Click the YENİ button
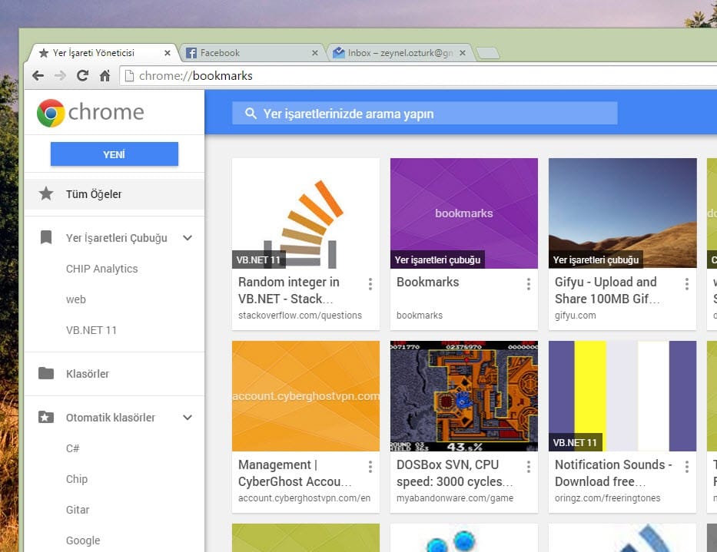Screen dimensions: 717x552 (115, 154)
